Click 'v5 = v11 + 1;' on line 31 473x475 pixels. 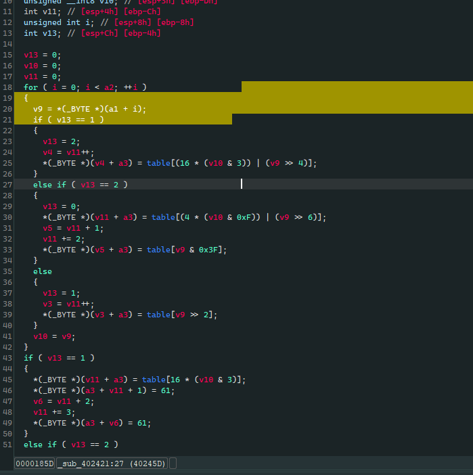click(x=73, y=228)
